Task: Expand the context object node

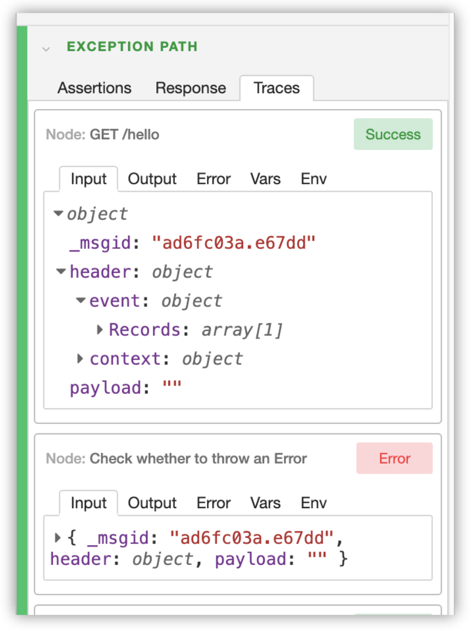Action: (x=80, y=358)
